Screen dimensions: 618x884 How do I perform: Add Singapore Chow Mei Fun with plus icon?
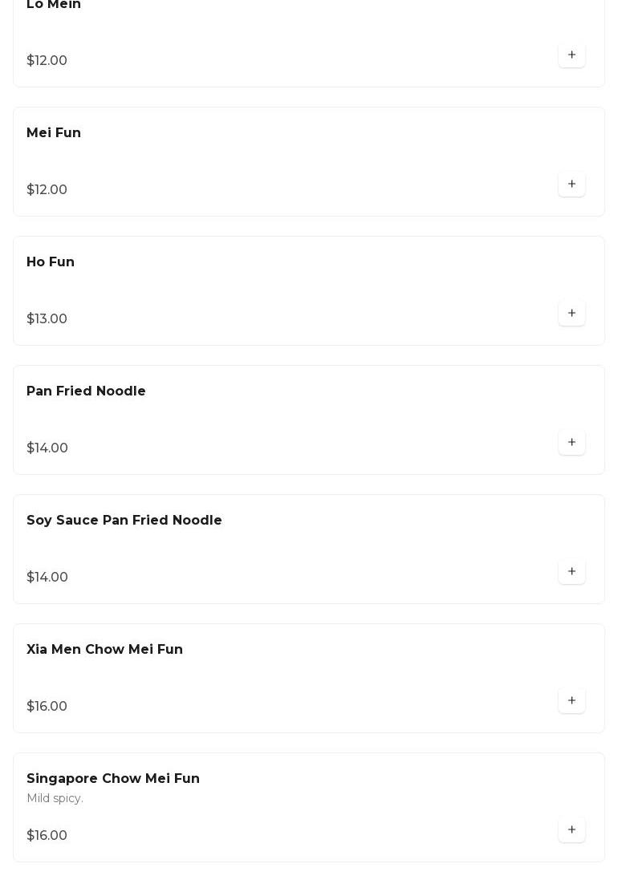point(571,830)
